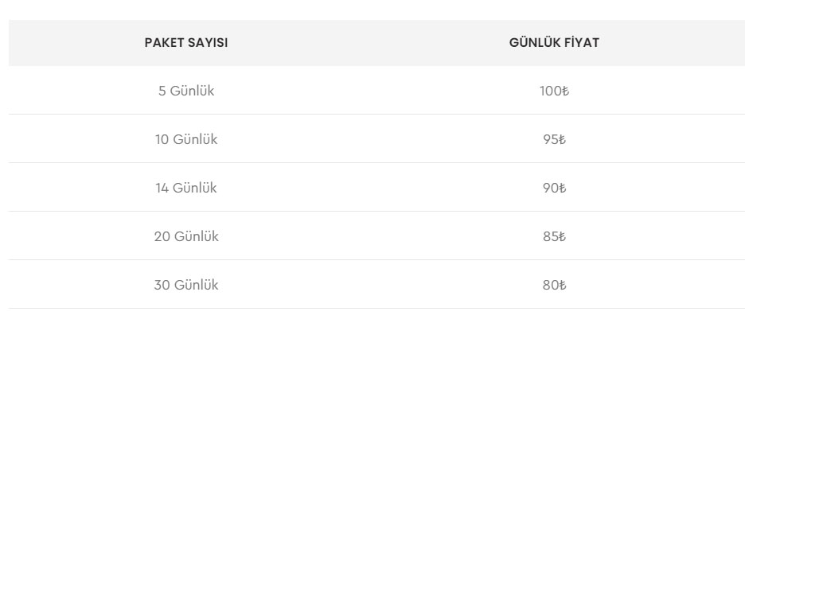This screenshot has width=815, height=611.
Task: Select the 10 Günlük package cell
Action: pos(186,139)
